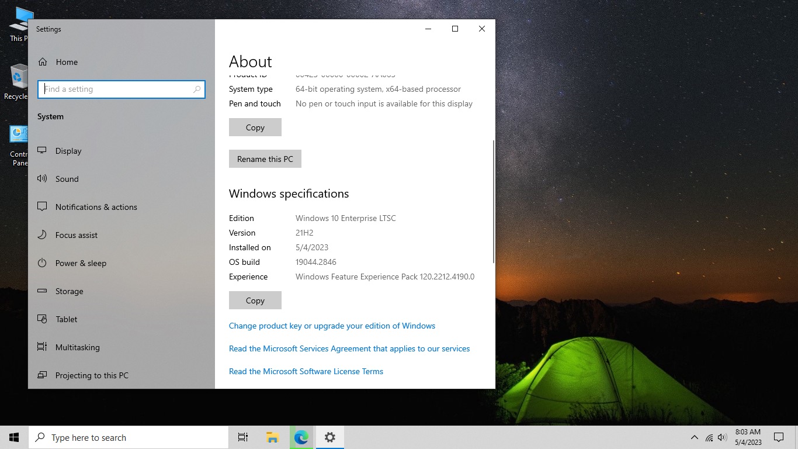798x449 pixels.
Task: Click the Tablet icon in sidebar
Action: click(42, 319)
